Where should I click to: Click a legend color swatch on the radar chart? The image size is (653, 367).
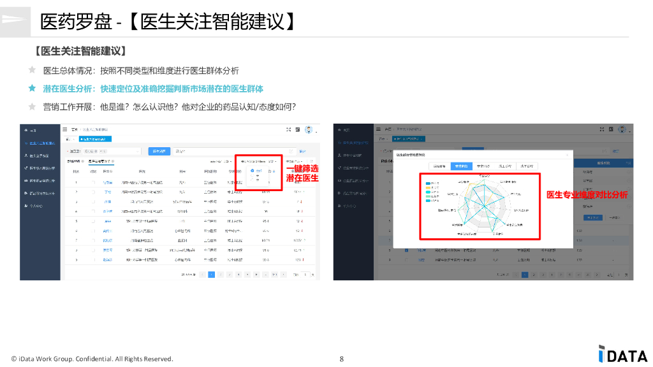click(x=427, y=183)
